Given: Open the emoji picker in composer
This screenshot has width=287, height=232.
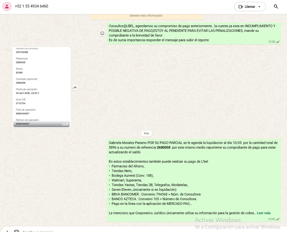Looking at the screenshot, I should coord(17,231).
